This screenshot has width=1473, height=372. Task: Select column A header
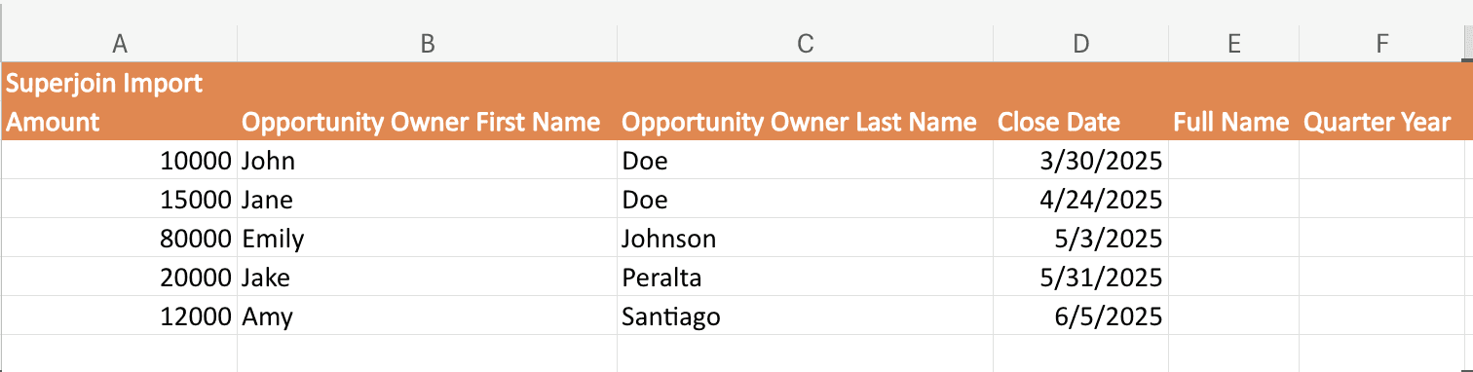point(120,43)
